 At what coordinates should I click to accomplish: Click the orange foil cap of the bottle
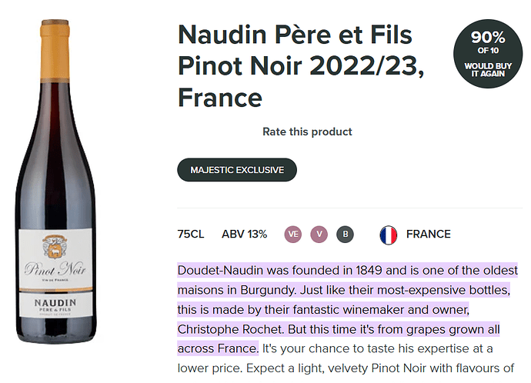[55, 51]
